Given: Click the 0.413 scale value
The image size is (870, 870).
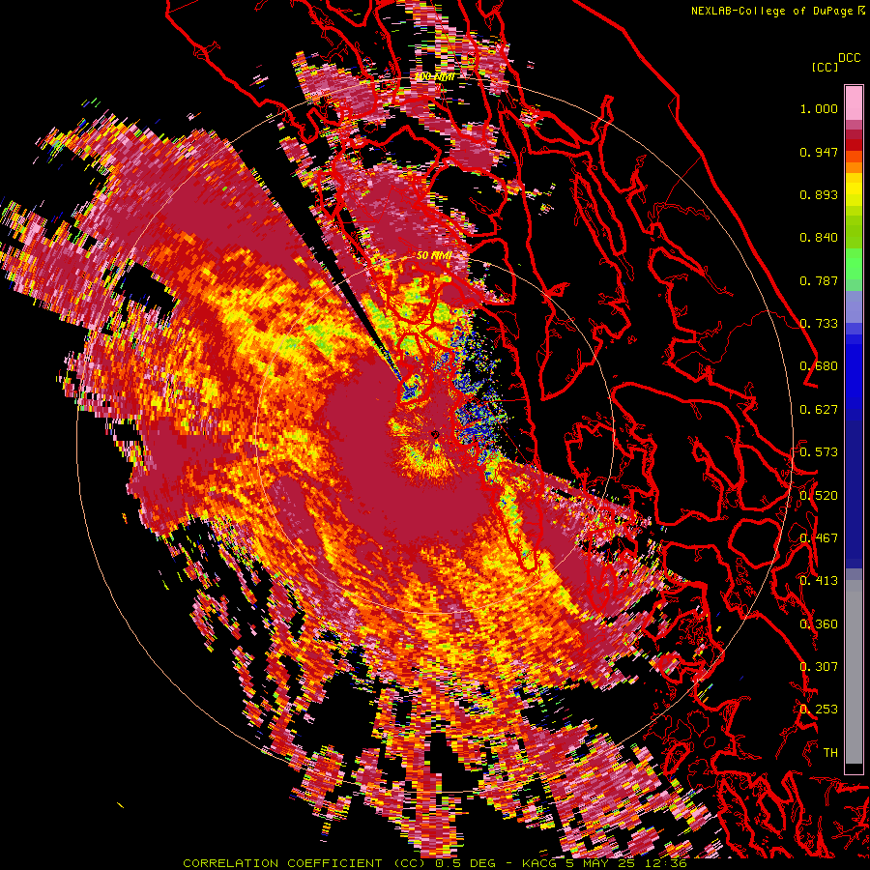Looking at the screenshot, I should pyautogui.click(x=819, y=581).
